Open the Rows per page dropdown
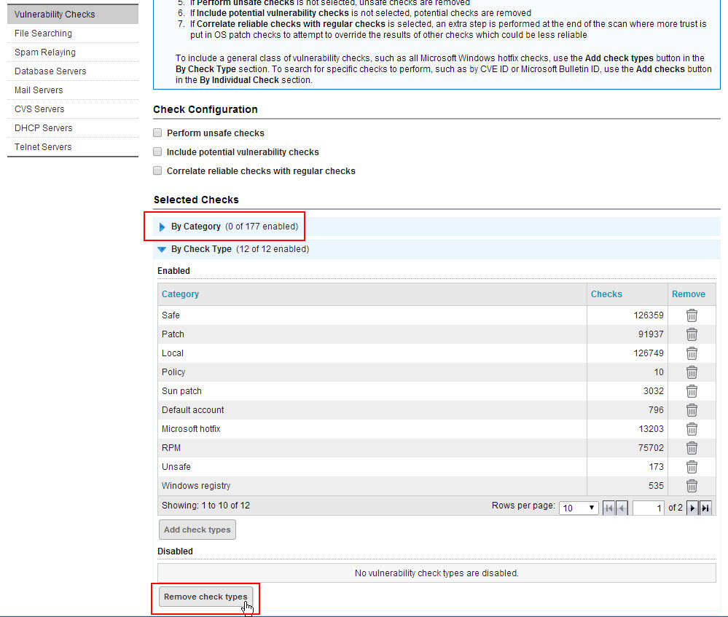728x617 pixels. pos(578,507)
